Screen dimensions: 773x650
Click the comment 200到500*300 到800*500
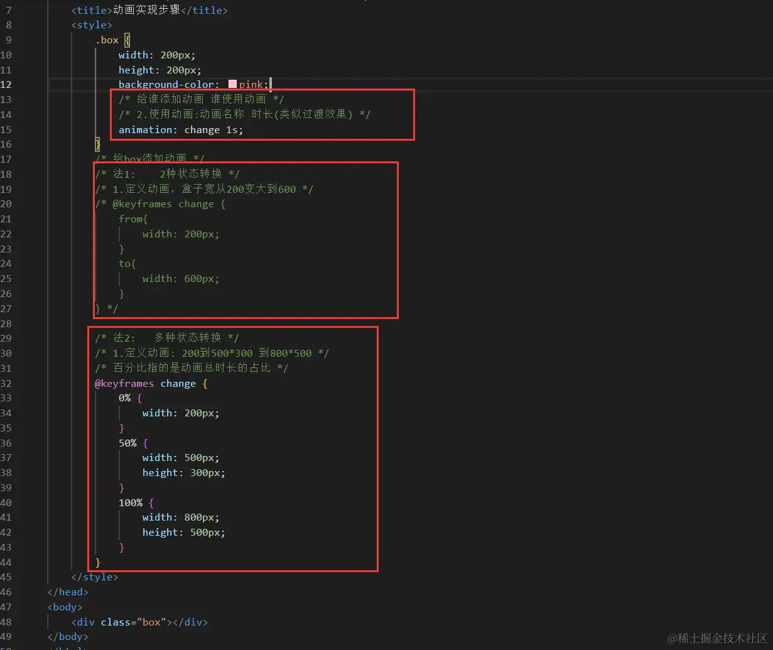(212, 353)
